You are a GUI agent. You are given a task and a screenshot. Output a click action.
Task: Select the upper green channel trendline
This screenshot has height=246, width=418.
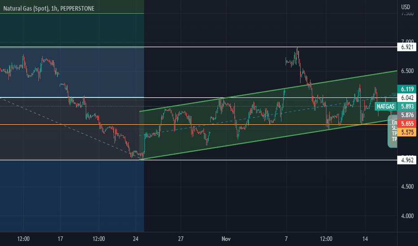pos(268,91)
